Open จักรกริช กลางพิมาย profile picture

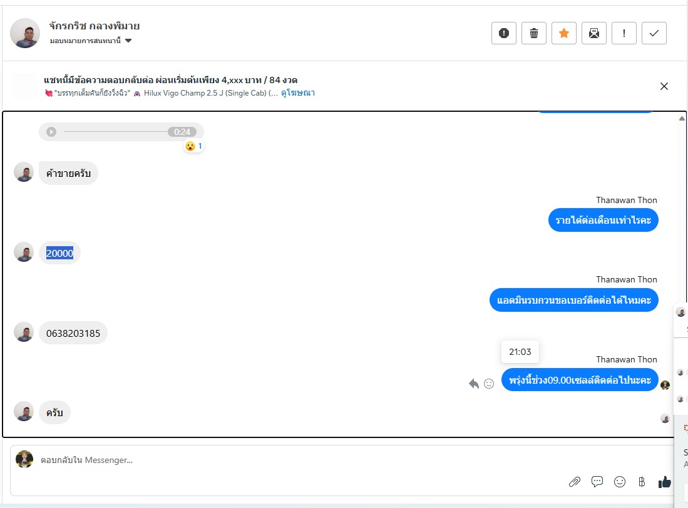pos(25,33)
